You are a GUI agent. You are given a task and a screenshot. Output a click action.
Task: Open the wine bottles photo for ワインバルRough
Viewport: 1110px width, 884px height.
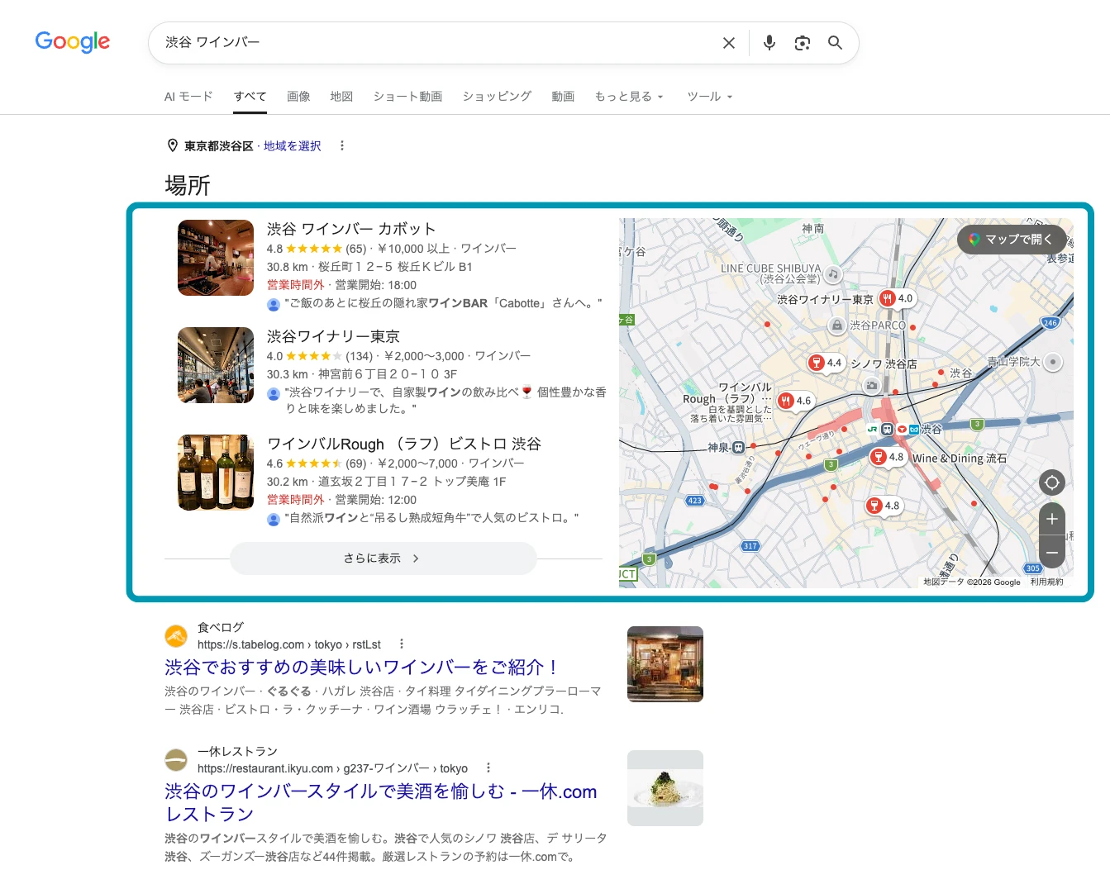click(216, 473)
